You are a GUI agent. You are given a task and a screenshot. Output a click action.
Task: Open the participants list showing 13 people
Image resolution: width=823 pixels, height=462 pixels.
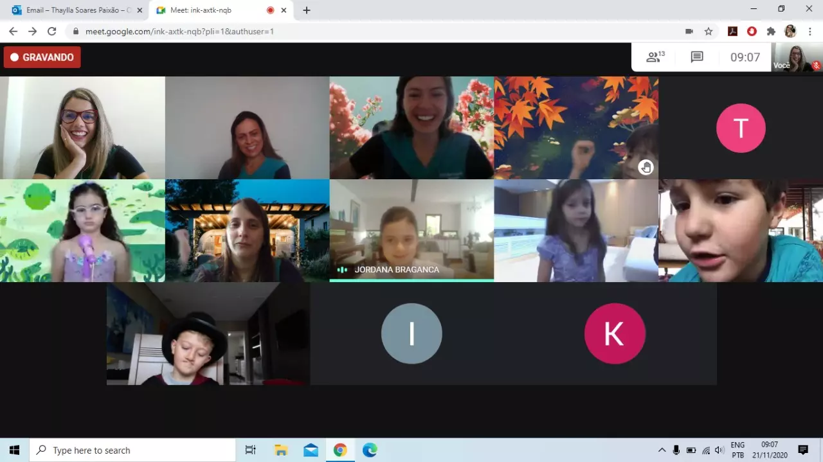655,57
